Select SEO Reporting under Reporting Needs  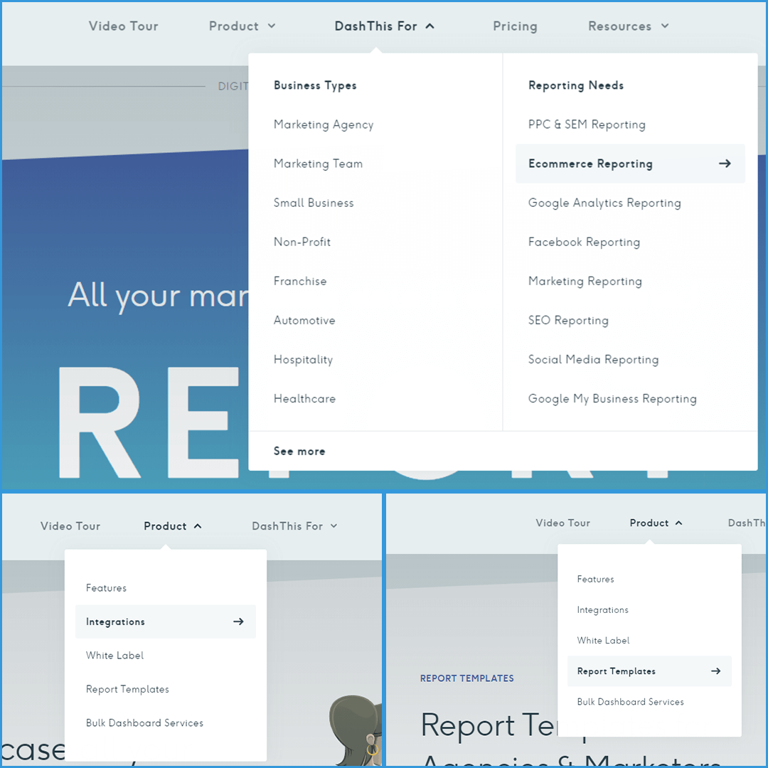568,320
